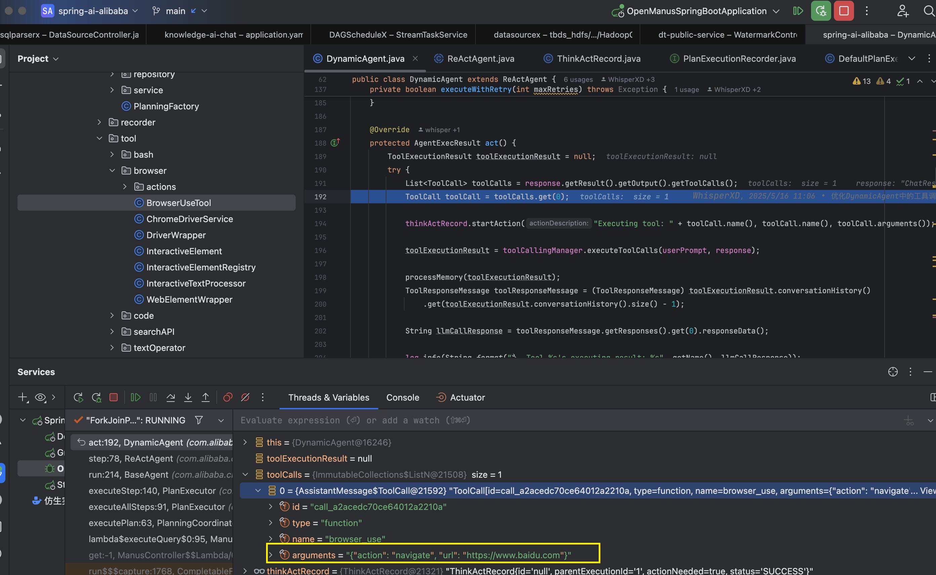Expand the arguments variable node
The image size is (936, 575).
tap(271, 555)
